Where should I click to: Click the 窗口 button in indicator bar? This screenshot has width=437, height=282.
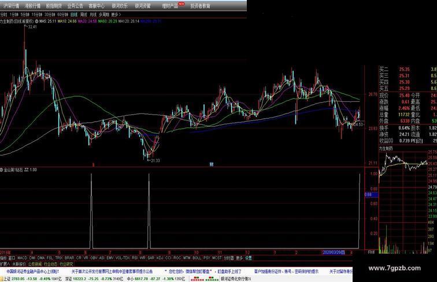coord(12,258)
